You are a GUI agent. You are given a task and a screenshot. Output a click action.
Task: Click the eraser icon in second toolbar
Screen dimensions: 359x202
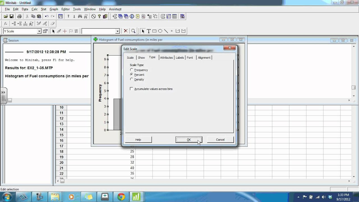pyautogui.click(x=52, y=24)
